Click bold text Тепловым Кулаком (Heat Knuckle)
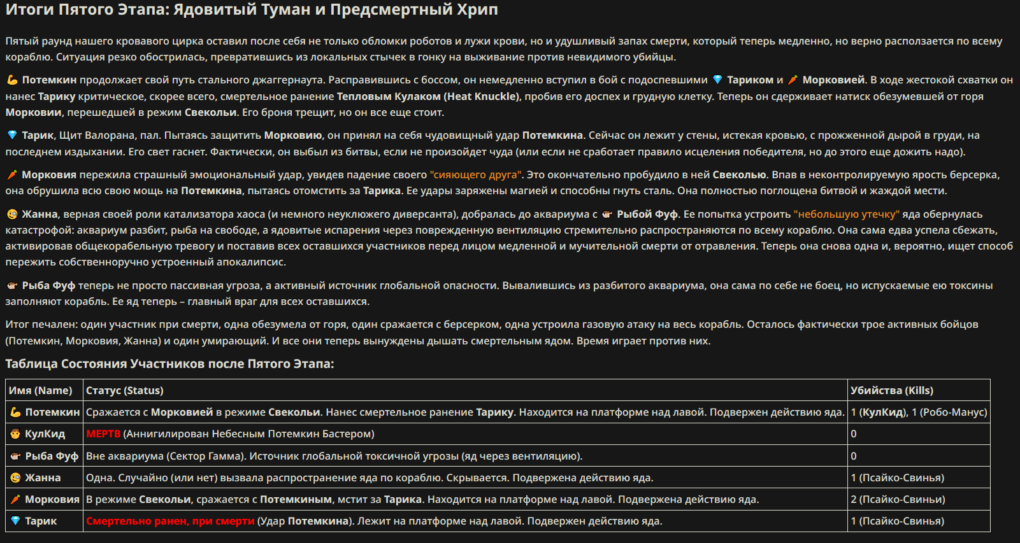1020x543 pixels. tap(428, 96)
